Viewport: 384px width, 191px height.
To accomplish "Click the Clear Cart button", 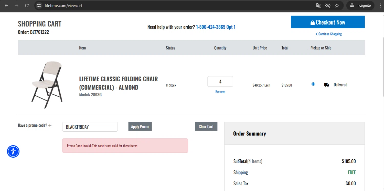I will (206, 126).
